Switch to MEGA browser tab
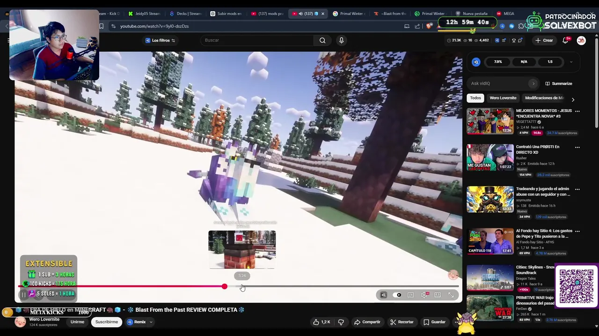Image resolution: width=599 pixels, height=336 pixels. (x=505, y=14)
